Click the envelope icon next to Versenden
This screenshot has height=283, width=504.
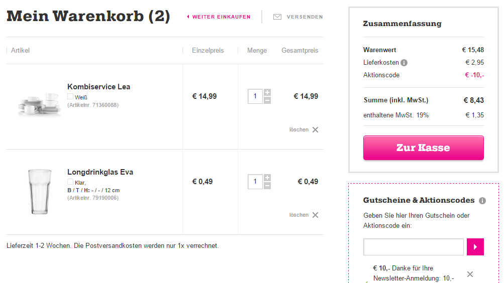(x=277, y=17)
